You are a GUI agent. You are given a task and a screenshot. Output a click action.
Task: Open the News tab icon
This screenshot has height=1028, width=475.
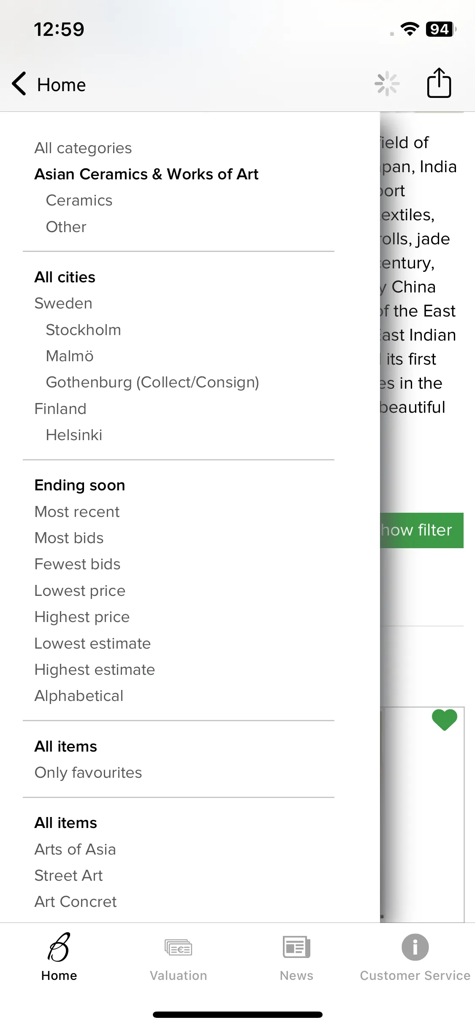click(296, 947)
